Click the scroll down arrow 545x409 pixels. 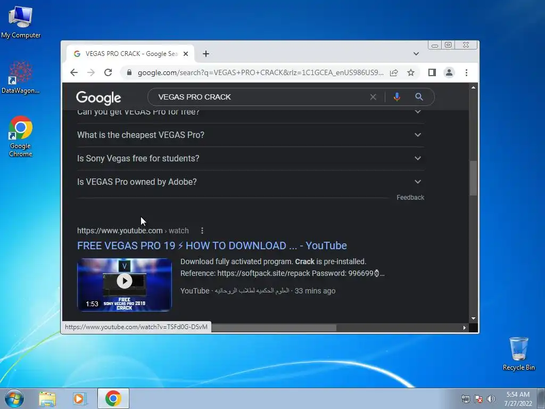pyautogui.click(x=473, y=318)
